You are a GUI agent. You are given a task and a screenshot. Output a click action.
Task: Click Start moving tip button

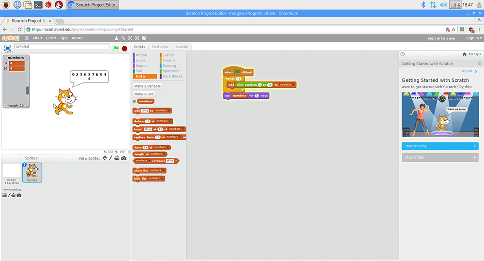click(x=440, y=146)
